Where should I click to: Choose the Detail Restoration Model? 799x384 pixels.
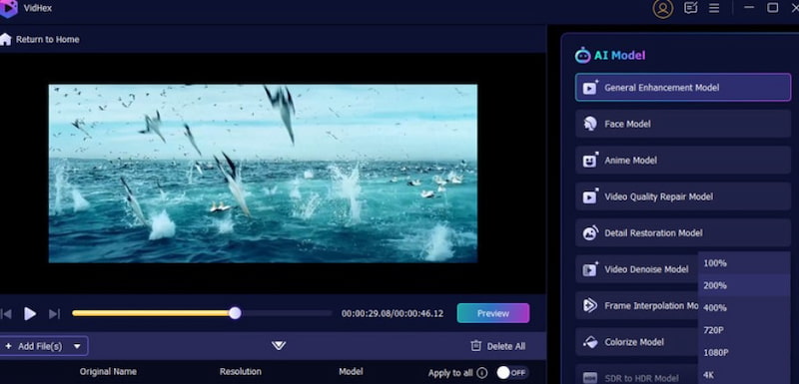[683, 233]
